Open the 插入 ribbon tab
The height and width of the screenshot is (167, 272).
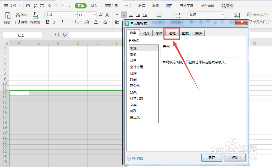(94, 5)
